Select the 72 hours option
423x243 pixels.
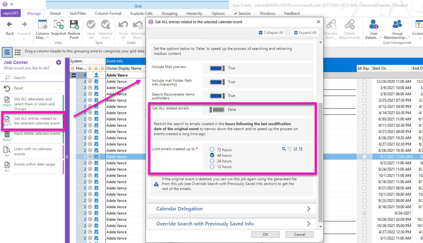click(212, 150)
